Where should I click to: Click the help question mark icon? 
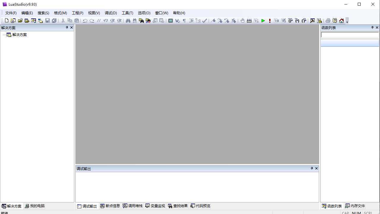point(335,21)
